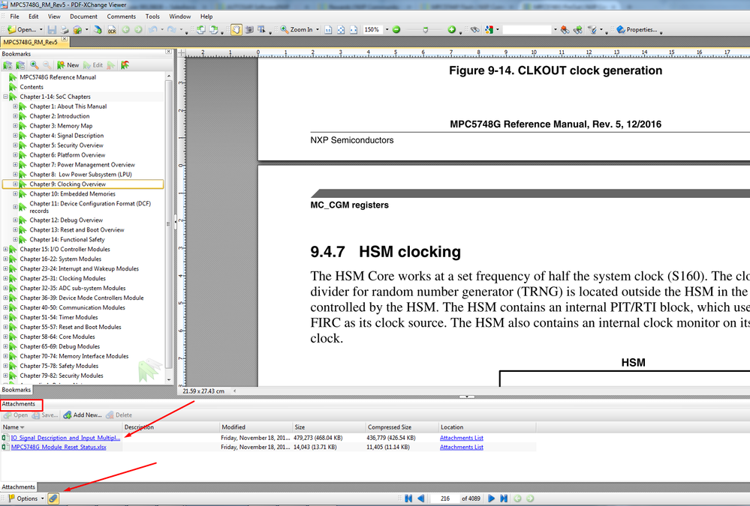
Task: Sort attachments by the Size column header
Action: 329,427
